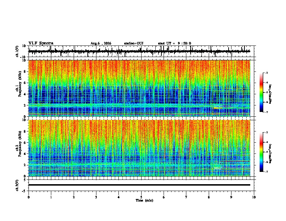Click inside the ch.2 spectrogram panel
This screenshot has width=286, height=221.
[x=139, y=148]
